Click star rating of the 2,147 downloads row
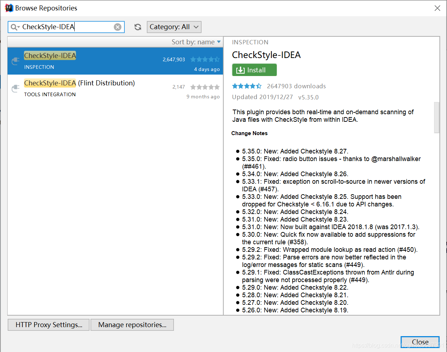The image size is (447, 352). pyautogui.click(x=205, y=87)
